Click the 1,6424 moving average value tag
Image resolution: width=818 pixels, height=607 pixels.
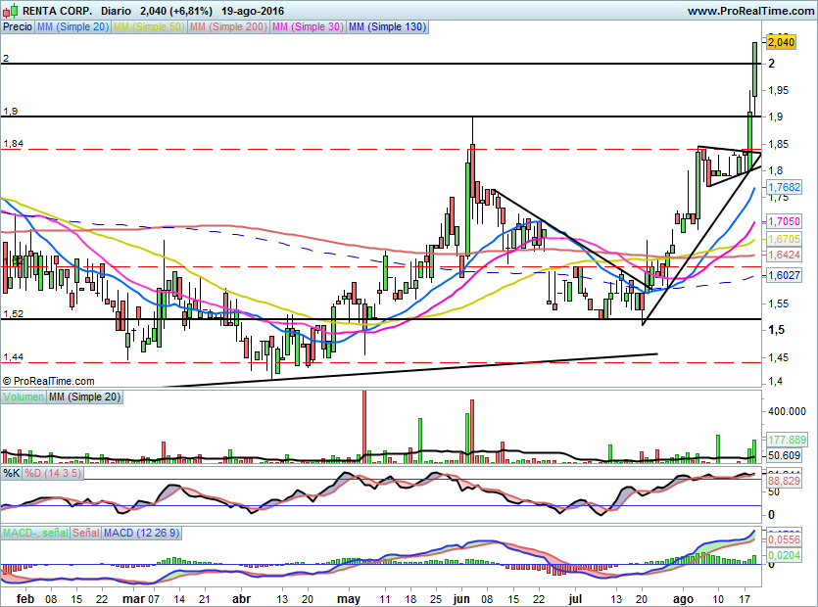pyautogui.click(x=784, y=255)
